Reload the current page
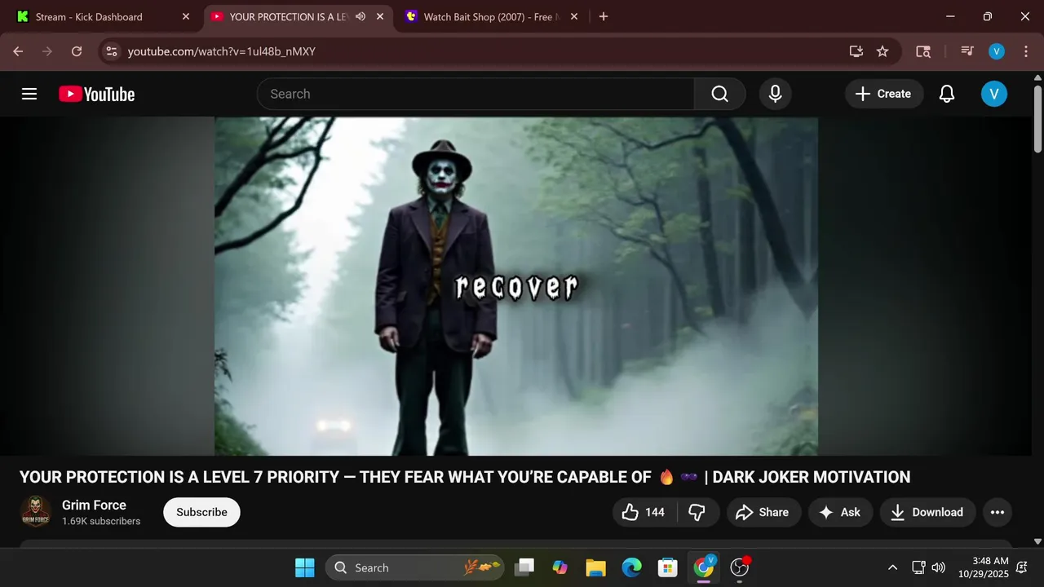Viewport: 1044px width, 587px height. coord(77,51)
